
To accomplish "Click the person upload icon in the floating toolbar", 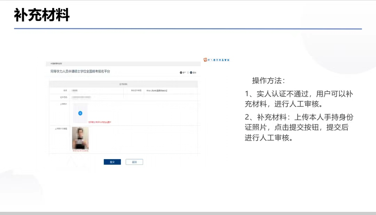I will coord(223,60).
